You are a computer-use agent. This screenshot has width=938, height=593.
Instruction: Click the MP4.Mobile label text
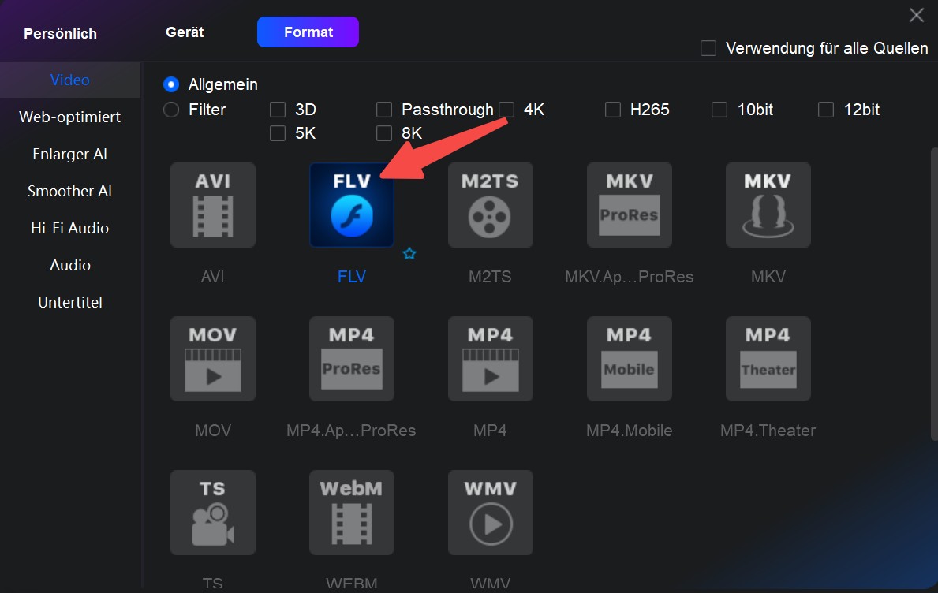(630, 431)
